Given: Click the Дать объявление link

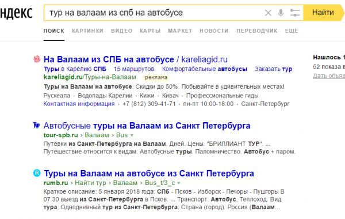Looking at the screenshot, I should 329,76.
